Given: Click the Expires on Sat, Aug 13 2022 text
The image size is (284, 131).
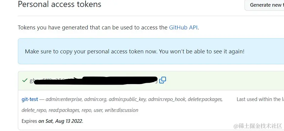Looking at the screenshot, I should click(52, 121).
